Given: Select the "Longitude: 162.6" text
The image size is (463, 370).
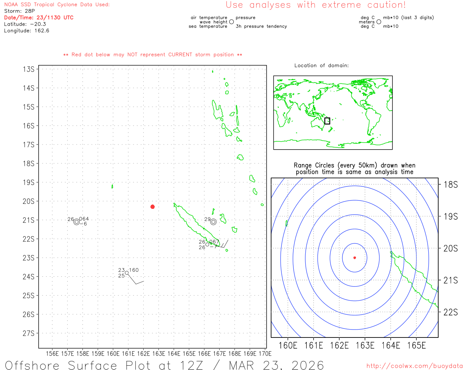Looking at the screenshot, I should tap(27, 31).
